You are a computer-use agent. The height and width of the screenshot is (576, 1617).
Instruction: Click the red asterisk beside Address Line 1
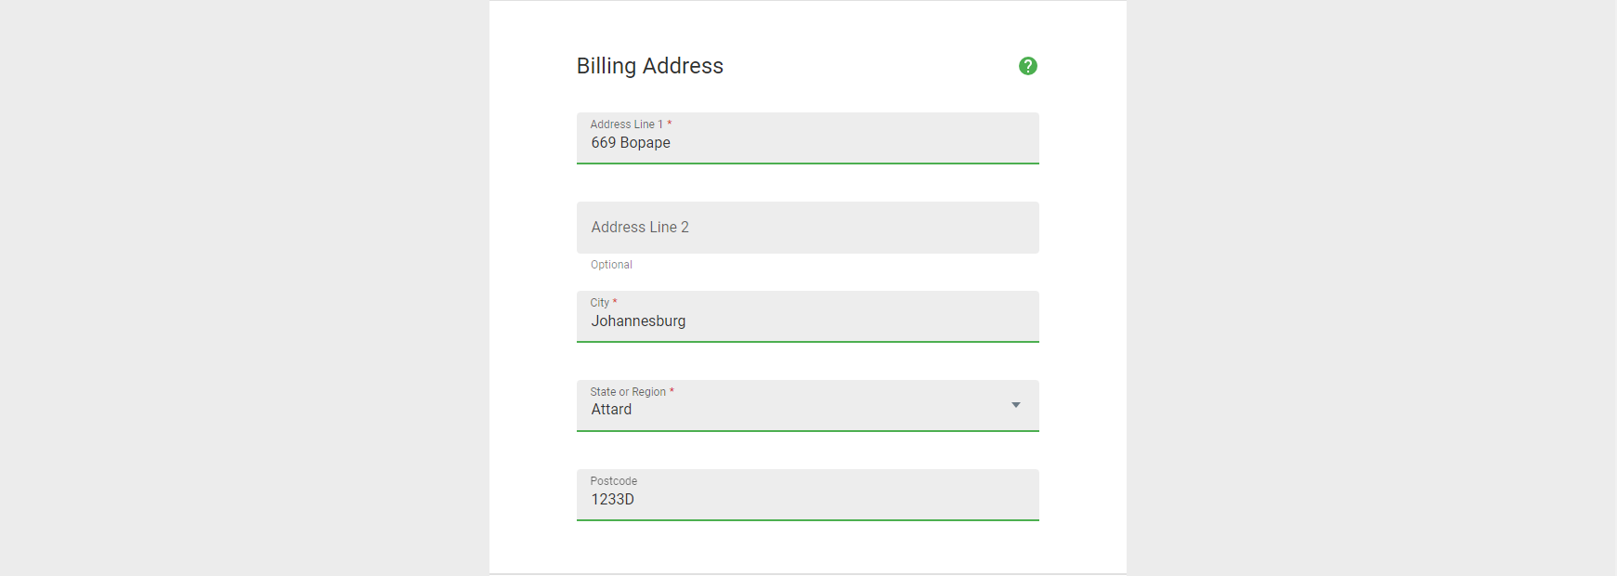tap(670, 124)
